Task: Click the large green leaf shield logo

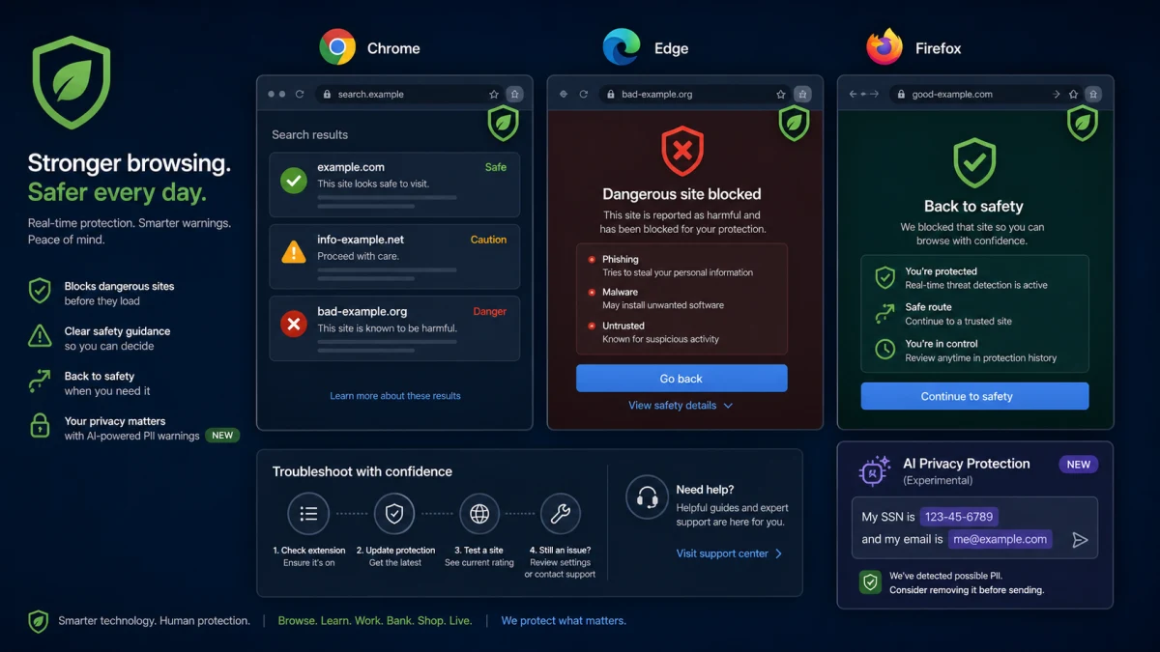Action: (x=72, y=82)
